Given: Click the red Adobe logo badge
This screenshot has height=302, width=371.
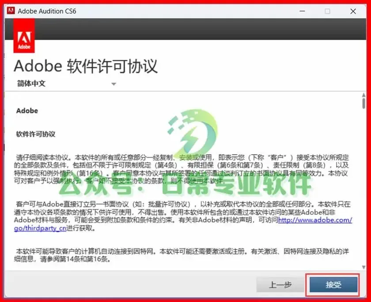Looking at the screenshot, I should pos(24,36).
